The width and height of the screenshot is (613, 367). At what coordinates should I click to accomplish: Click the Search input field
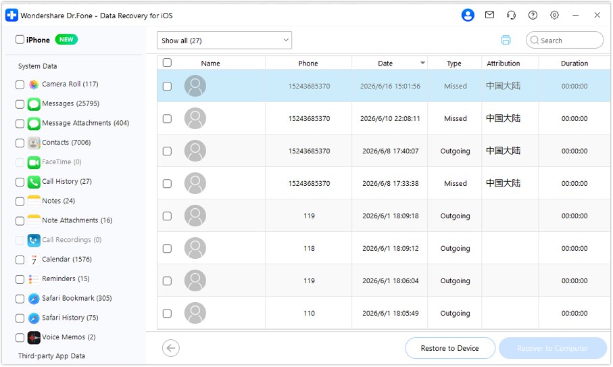(564, 41)
